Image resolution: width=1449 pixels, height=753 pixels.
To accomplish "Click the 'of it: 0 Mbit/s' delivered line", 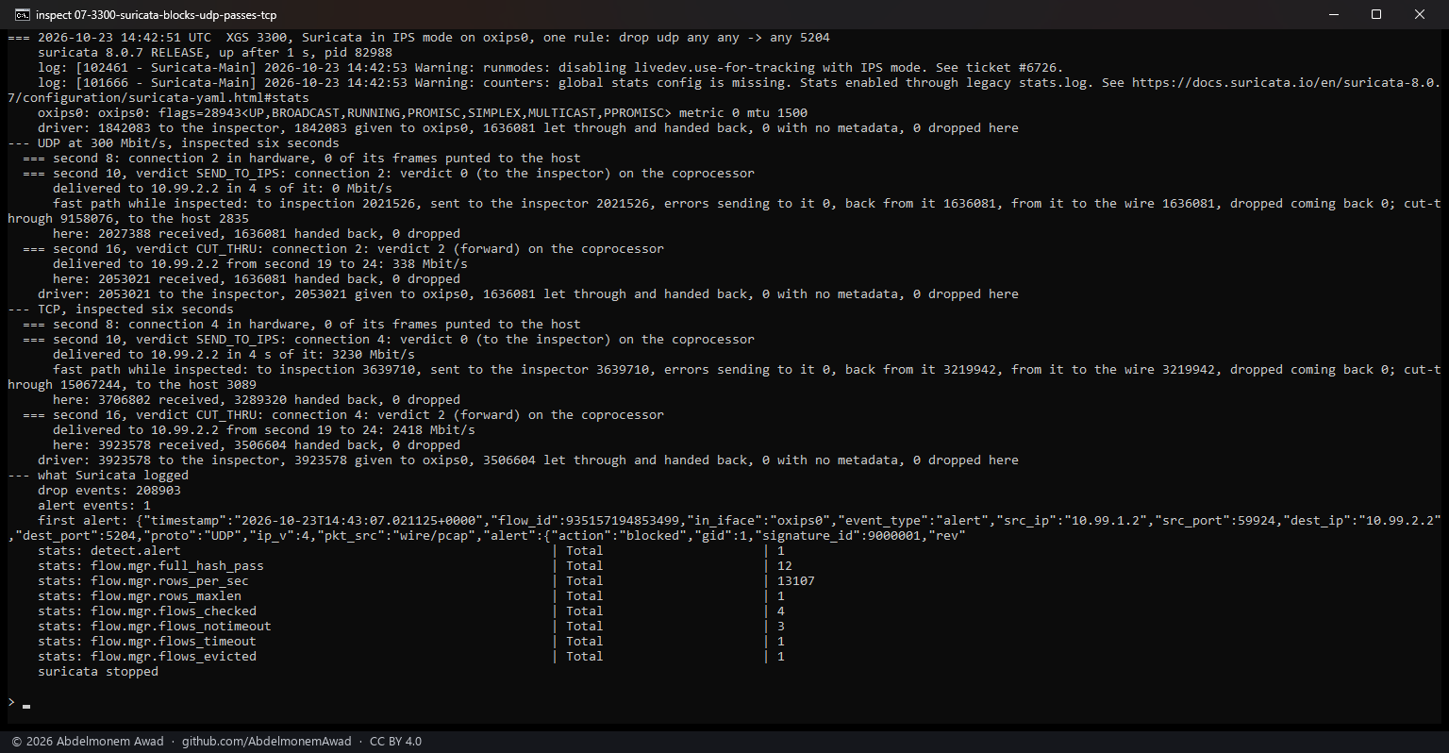I will pos(223,189).
